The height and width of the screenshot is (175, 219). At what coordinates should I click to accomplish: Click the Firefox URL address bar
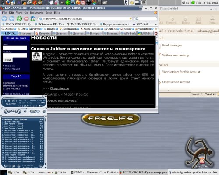[x=85, y=19]
